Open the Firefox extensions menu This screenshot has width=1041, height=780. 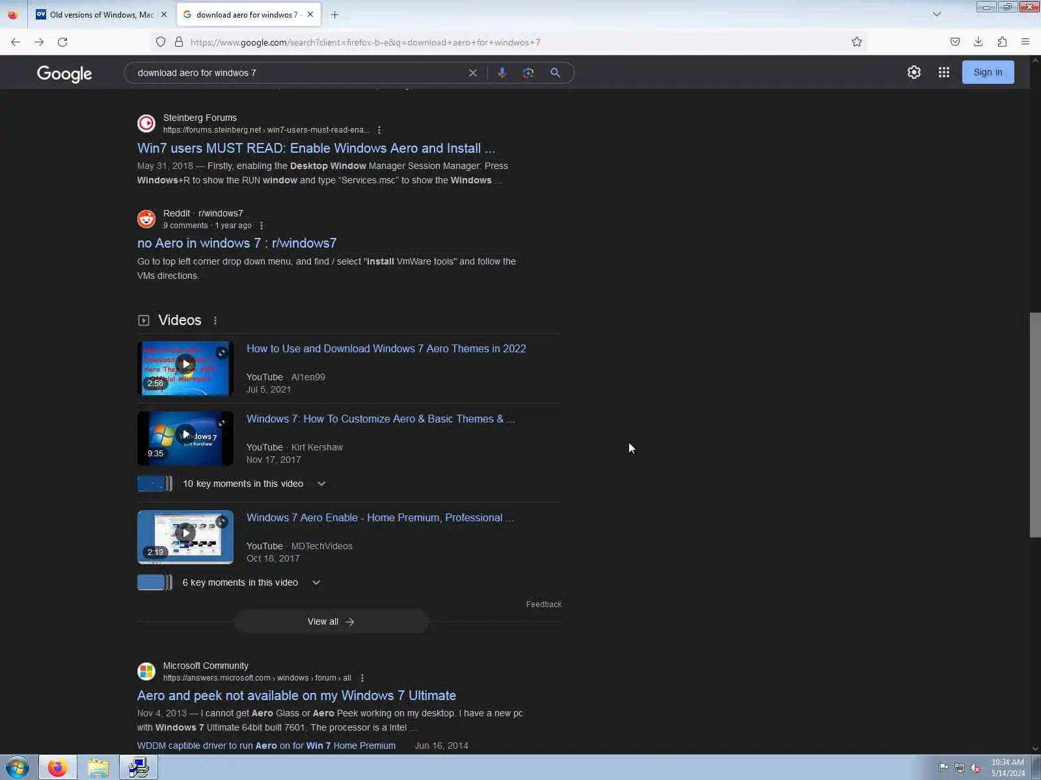click(x=1002, y=42)
